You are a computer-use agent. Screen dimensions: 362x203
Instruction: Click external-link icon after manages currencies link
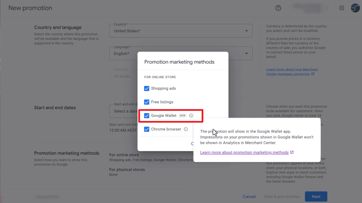point(313,74)
